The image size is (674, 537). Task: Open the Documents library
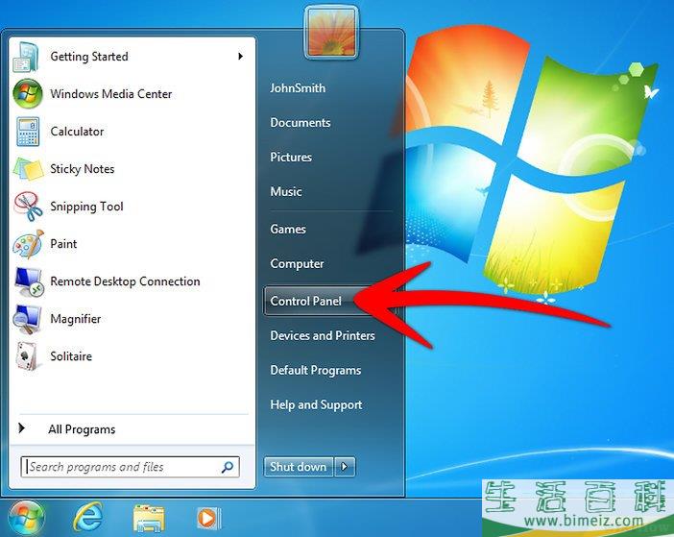300,123
